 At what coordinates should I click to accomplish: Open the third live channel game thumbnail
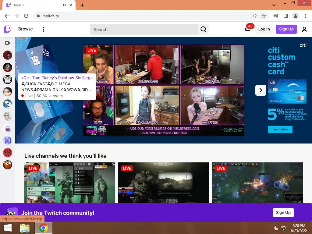257,183
